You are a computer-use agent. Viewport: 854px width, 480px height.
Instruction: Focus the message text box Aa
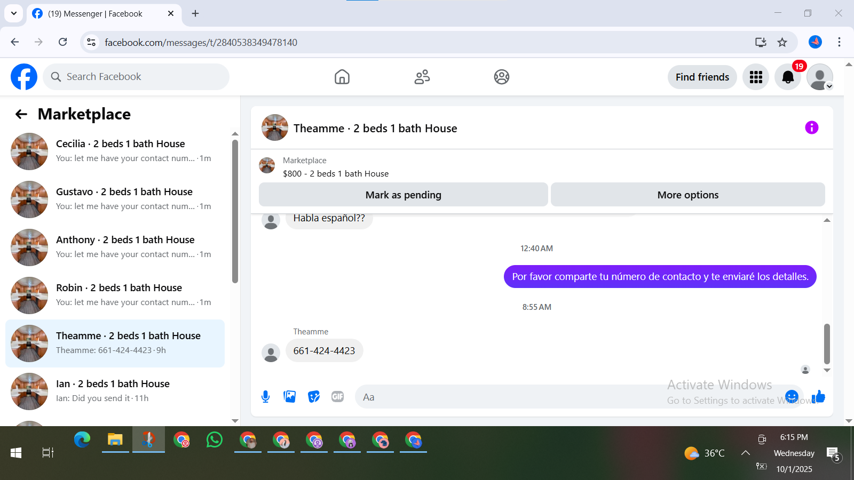pos(568,397)
